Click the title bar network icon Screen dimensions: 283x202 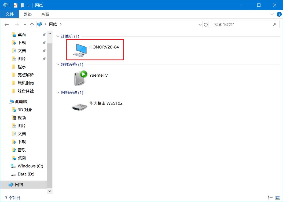coord(5,5)
